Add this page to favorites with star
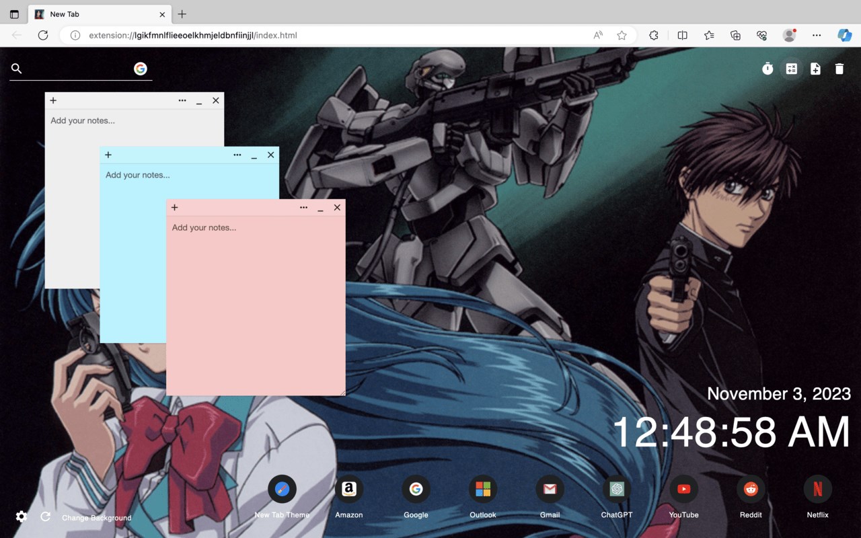Viewport: 861px width, 538px height. point(622,35)
